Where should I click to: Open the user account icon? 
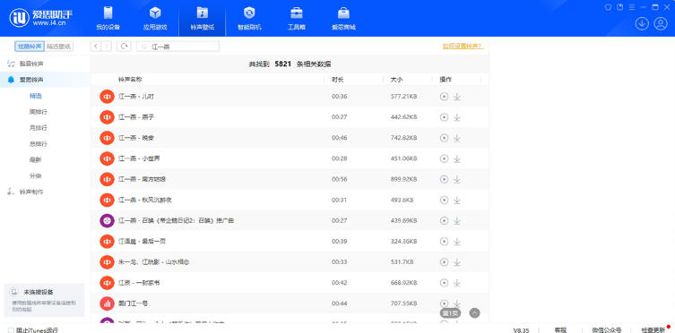[x=661, y=23]
